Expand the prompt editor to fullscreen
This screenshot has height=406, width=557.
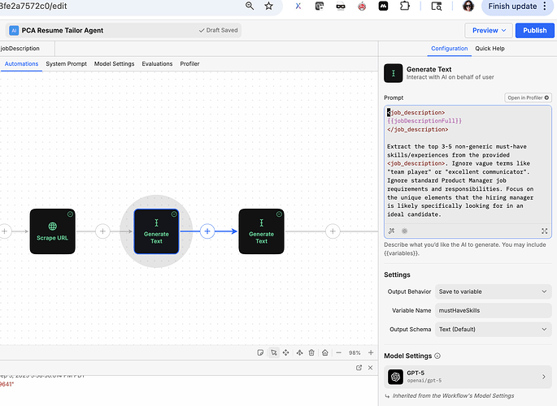pos(542,231)
